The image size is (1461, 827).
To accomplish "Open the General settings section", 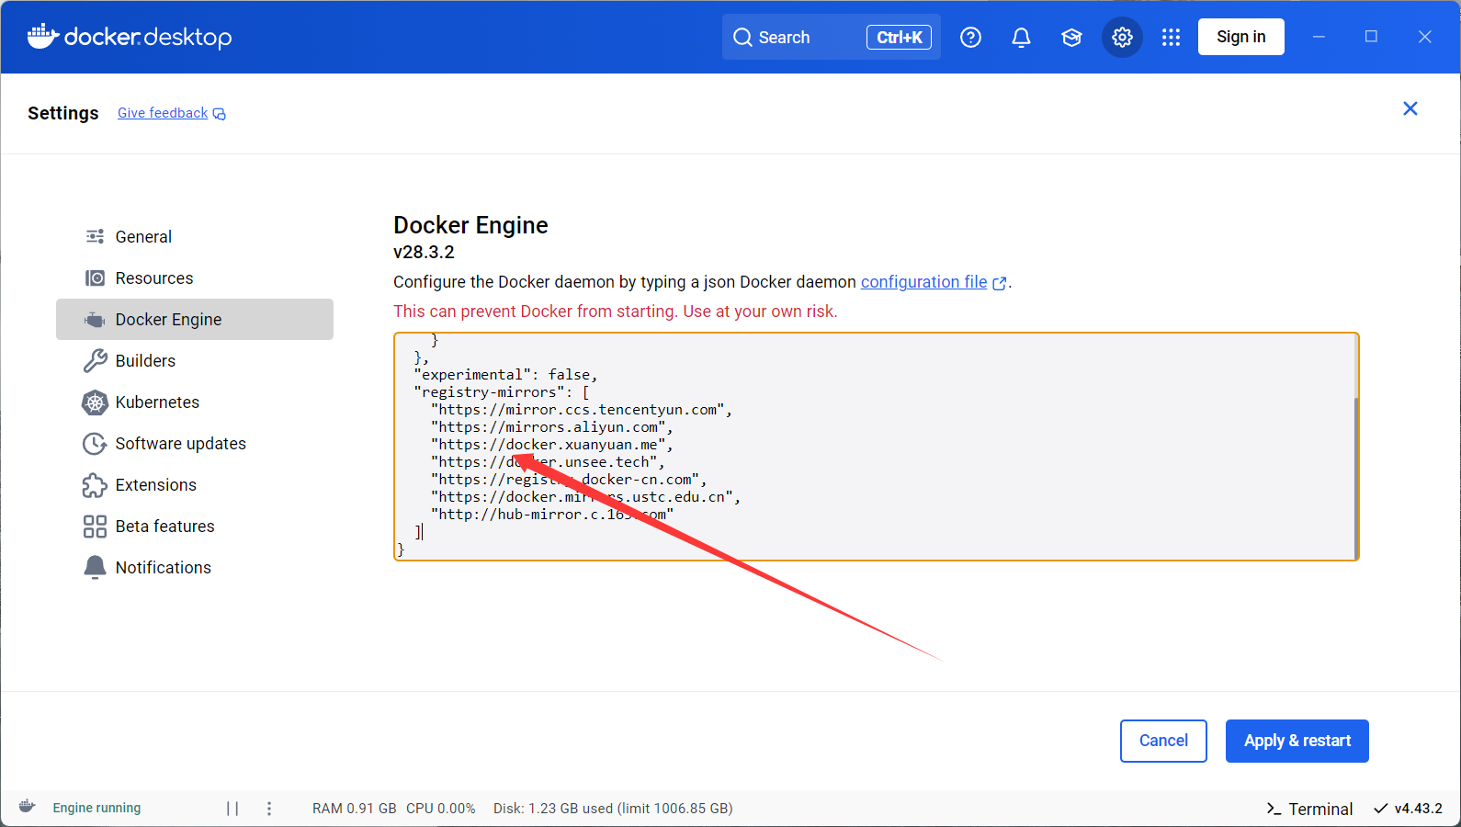I will [x=195, y=237].
